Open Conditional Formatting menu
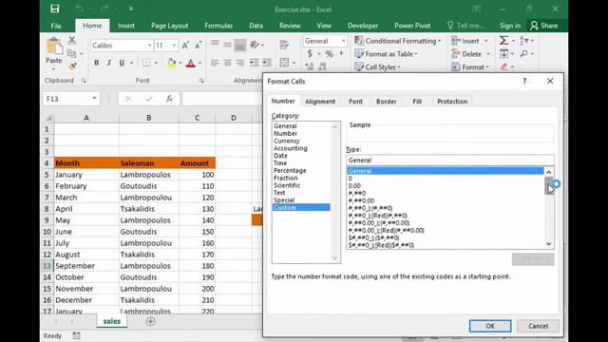 tap(398, 41)
